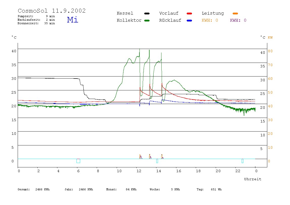Screen dimensions: 290x205
Task: Click the orange 80 KW axis label
Action: [x=270, y=51]
